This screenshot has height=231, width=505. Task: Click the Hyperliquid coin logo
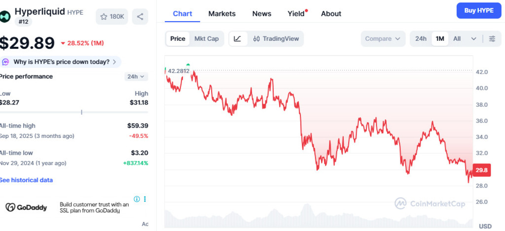point(5,15)
